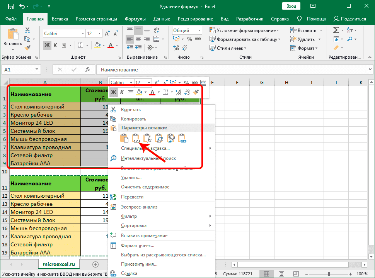Select the Paste Values option (123 clipboard icon)

pyautogui.click(x=136, y=138)
